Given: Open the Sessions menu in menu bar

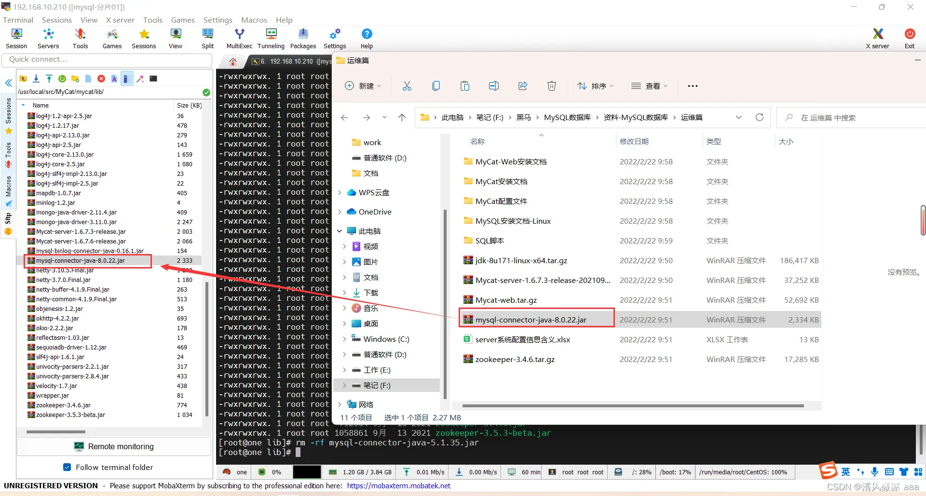Looking at the screenshot, I should tap(57, 20).
